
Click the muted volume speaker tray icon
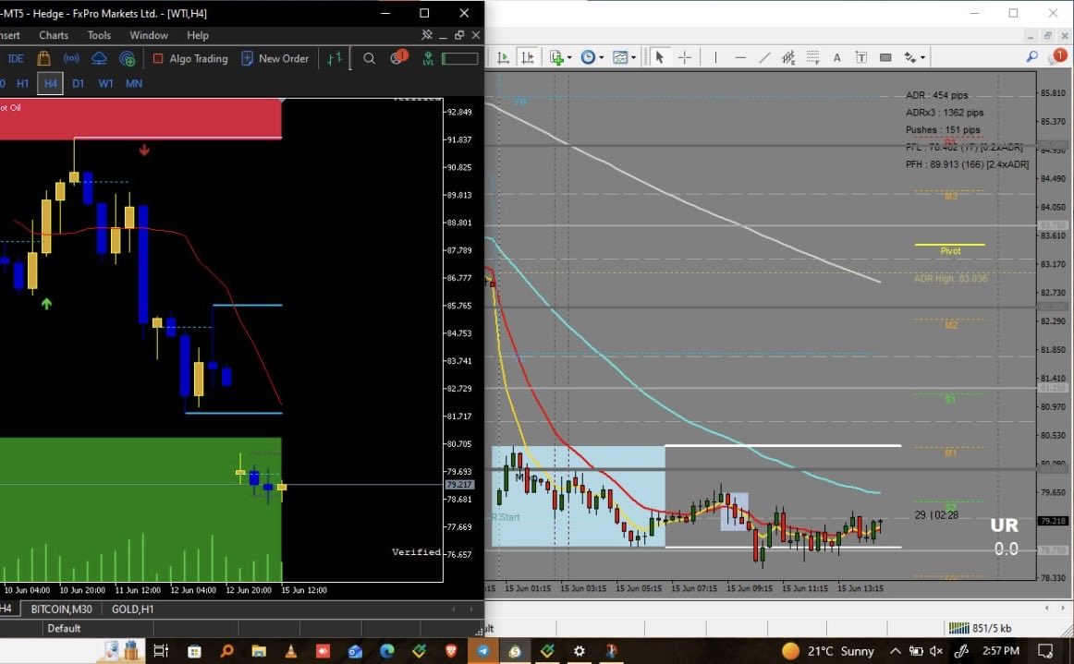936,651
